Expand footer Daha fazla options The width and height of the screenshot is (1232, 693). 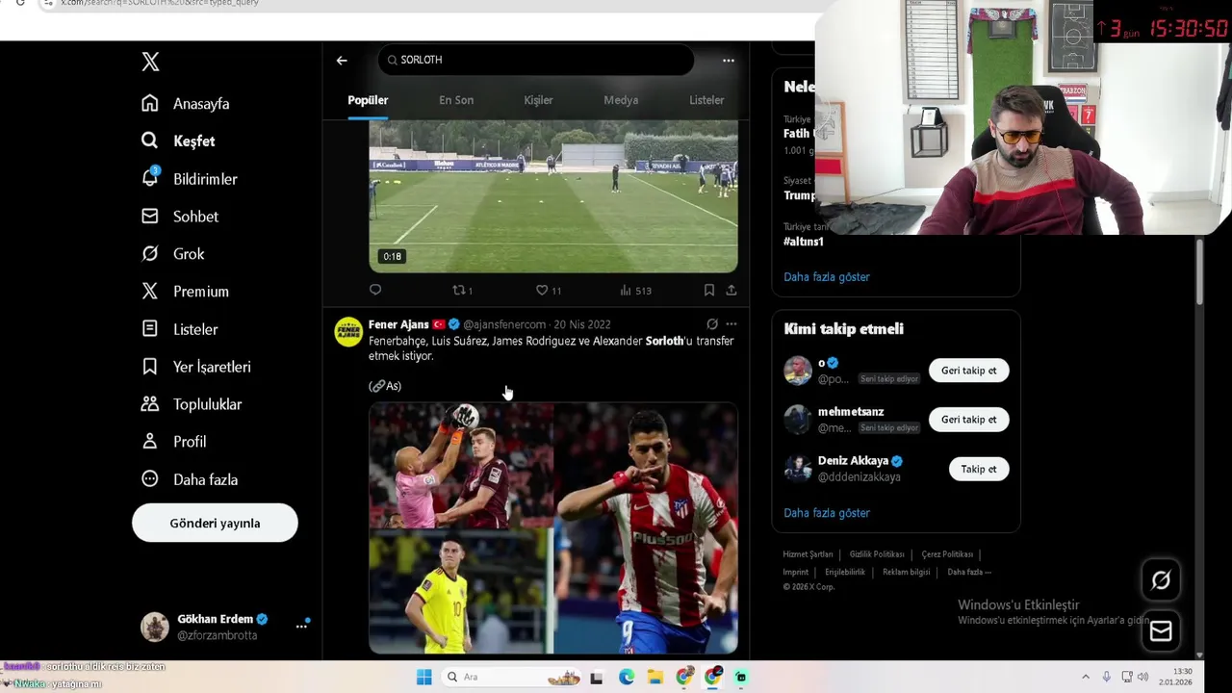tap(969, 572)
